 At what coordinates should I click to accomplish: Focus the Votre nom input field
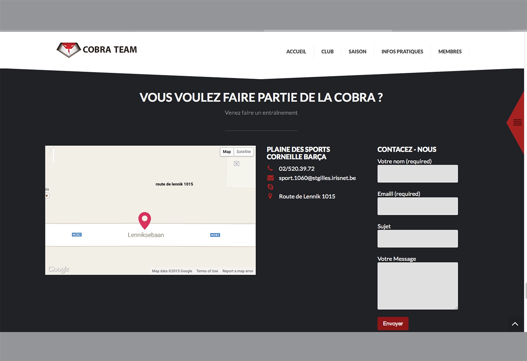[x=417, y=174]
